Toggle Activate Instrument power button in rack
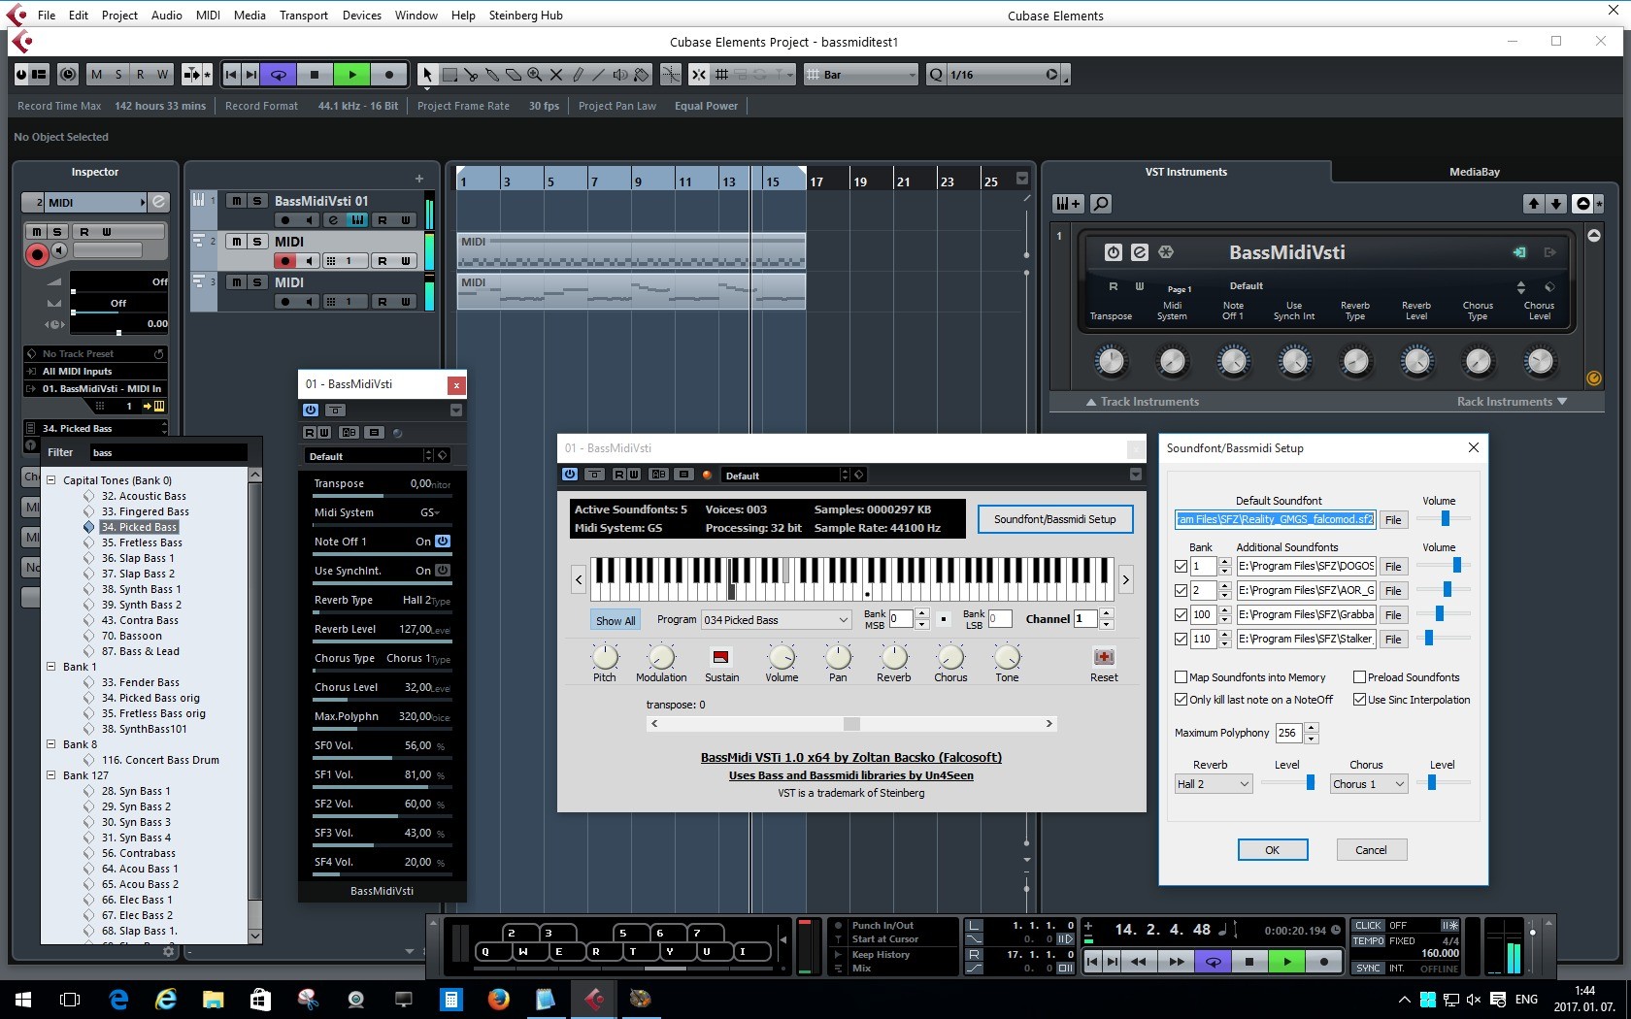This screenshot has height=1019, width=1631. [1114, 252]
